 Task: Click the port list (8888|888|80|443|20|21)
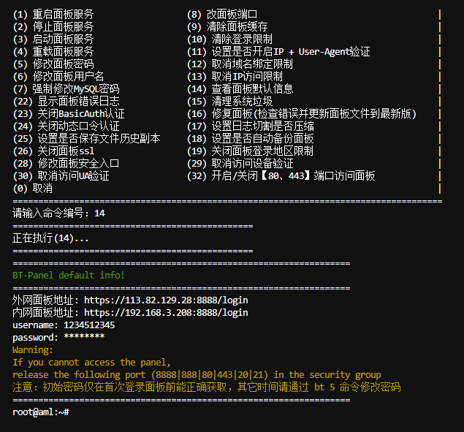(x=210, y=375)
